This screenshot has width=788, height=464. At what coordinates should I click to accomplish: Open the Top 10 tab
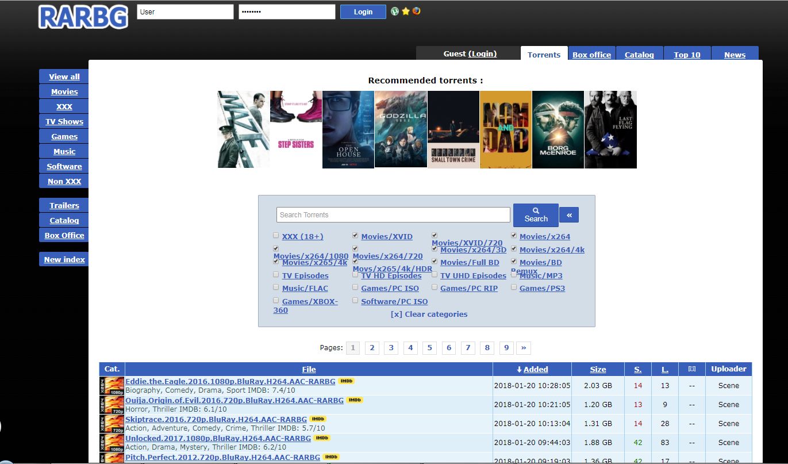(x=687, y=55)
